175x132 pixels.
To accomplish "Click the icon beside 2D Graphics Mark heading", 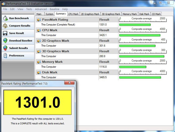I will click(39, 41).
